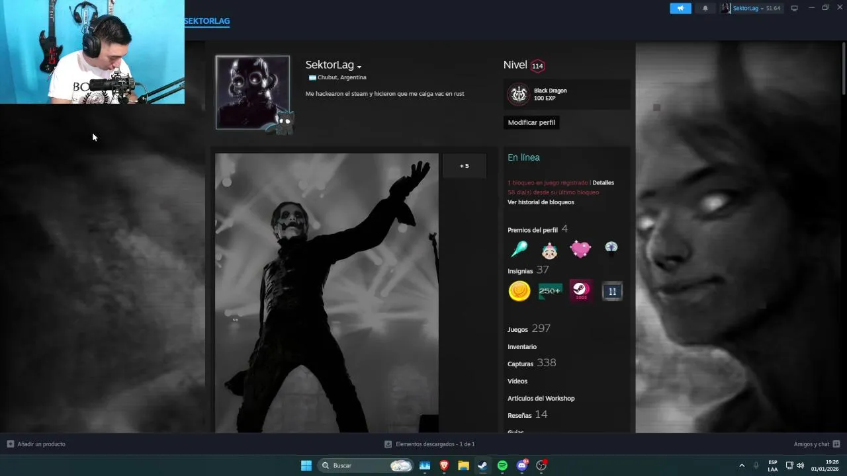Open downloads status Elementos descargados
The image size is (847, 476).
429,444
